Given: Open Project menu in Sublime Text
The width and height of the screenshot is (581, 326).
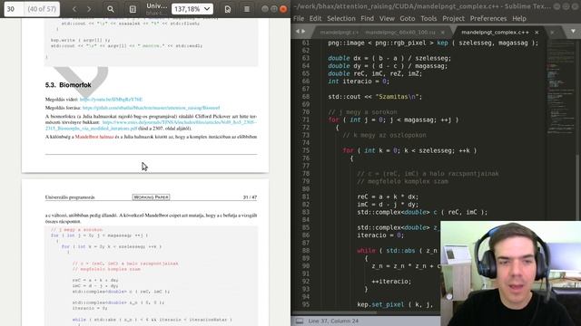Looking at the screenshot, I should (453, 18).
